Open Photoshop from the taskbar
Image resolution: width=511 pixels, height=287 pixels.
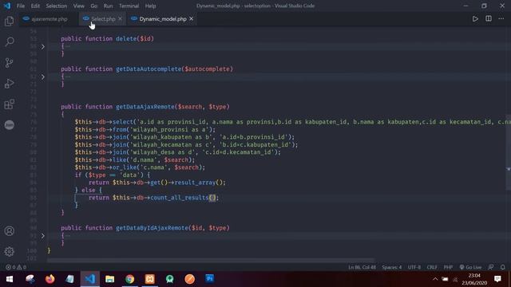(x=209, y=279)
